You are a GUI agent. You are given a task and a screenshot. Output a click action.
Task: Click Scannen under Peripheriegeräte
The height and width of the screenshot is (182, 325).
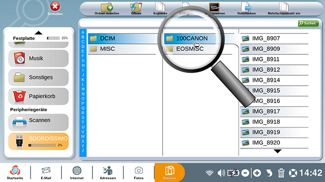pyautogui.click(x=38, y=122)
